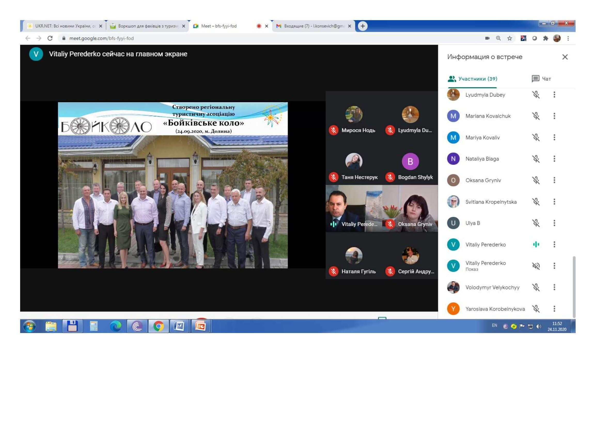The width and height of the screenshot is (604, 427).
Task: Open Microsoft Word from the taskbar
Action: pyautogui.click(x=179, y=327)
